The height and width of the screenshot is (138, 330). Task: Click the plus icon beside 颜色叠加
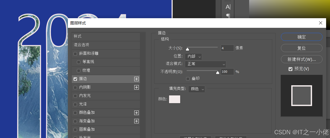(137, 113)
